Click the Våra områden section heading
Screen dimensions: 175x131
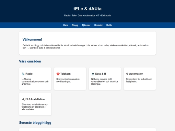click(30, 61)
